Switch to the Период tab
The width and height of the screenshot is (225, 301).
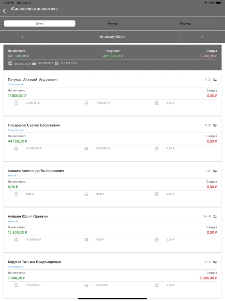point(185,24)
